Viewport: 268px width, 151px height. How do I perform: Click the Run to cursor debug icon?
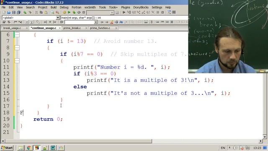(129, 12)
